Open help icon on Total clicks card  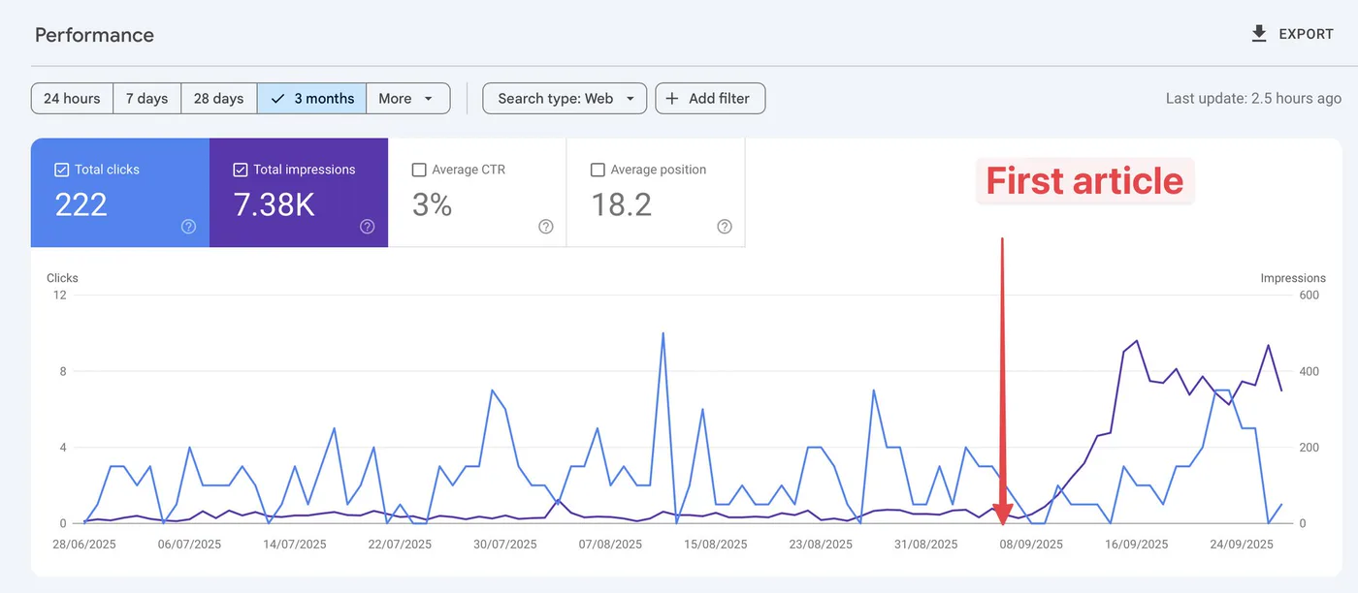point(188,226)
